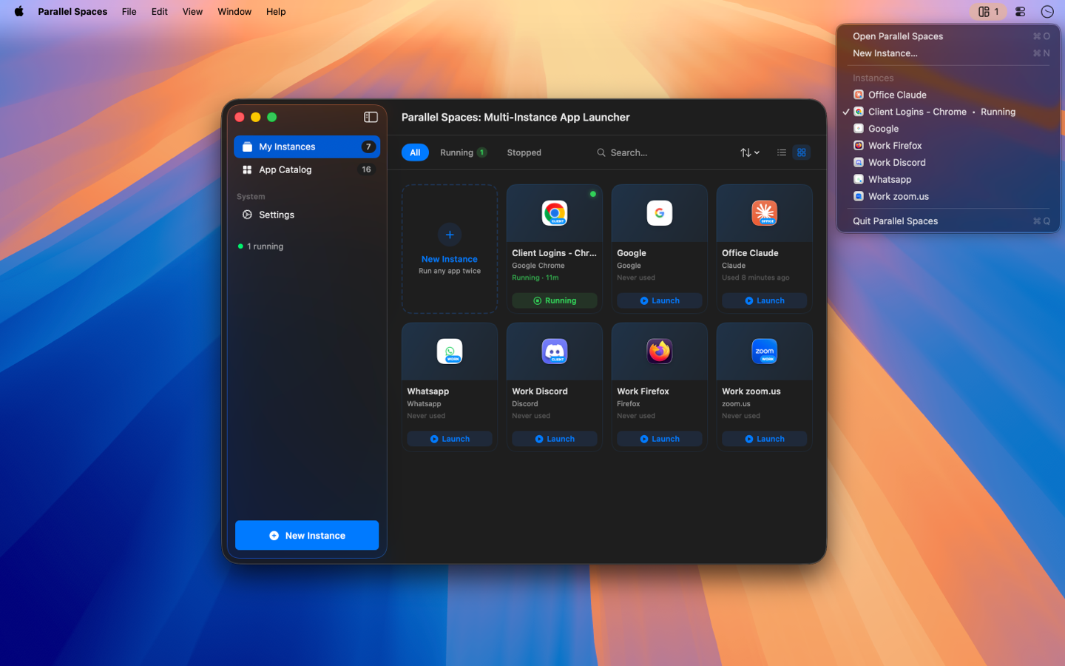Open the Edit menu
The height and width of the screenshot is (666, 1065).
click(159, 11)
